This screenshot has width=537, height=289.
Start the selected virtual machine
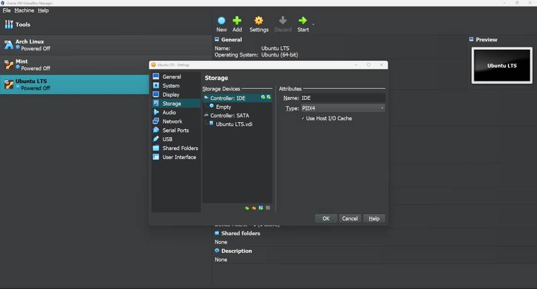[303, 24]
